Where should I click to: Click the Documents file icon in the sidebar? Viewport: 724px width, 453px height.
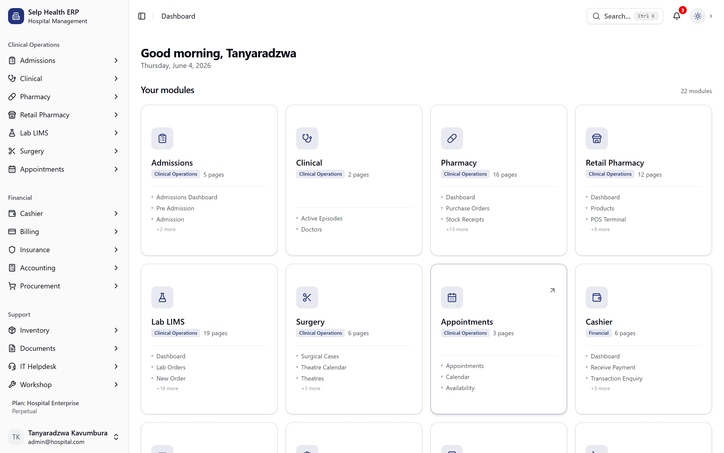[12, 349]
